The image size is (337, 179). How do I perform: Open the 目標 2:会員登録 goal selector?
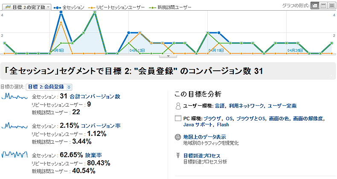tap(49, 87)
